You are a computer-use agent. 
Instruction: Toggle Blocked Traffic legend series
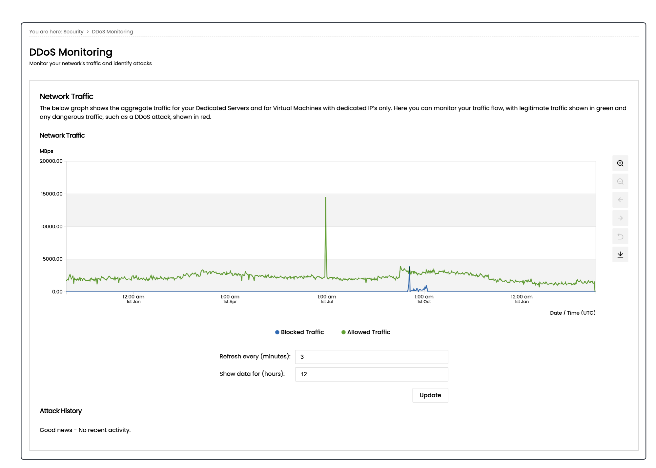[x=302, y=332]
